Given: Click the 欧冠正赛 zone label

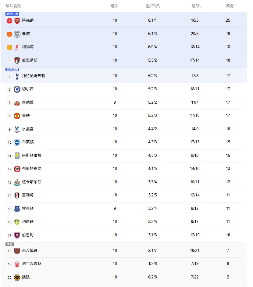Looking at the screenshot, I should click(12, 14).
